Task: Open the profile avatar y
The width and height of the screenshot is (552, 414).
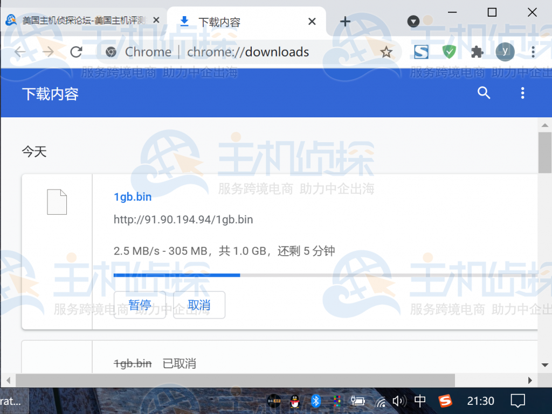Action: click(505, 52)
